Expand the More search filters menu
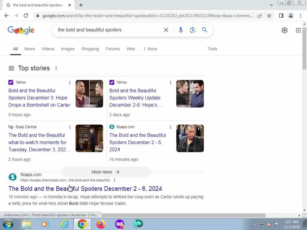 (150, 49)
